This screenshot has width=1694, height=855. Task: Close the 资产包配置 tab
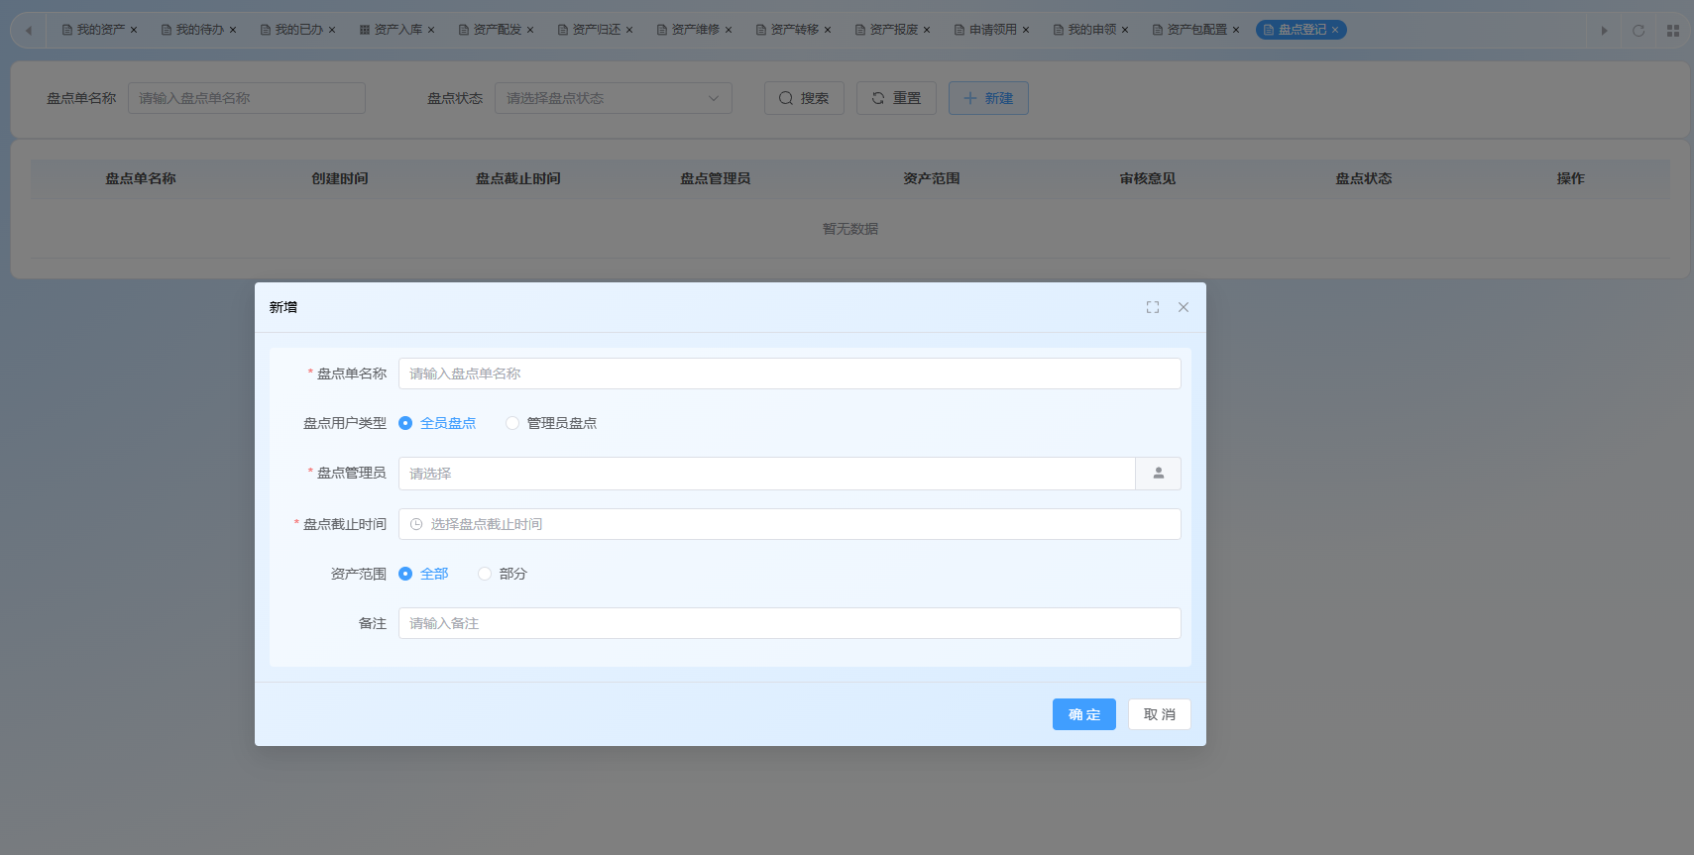(x=1236, y=30)
